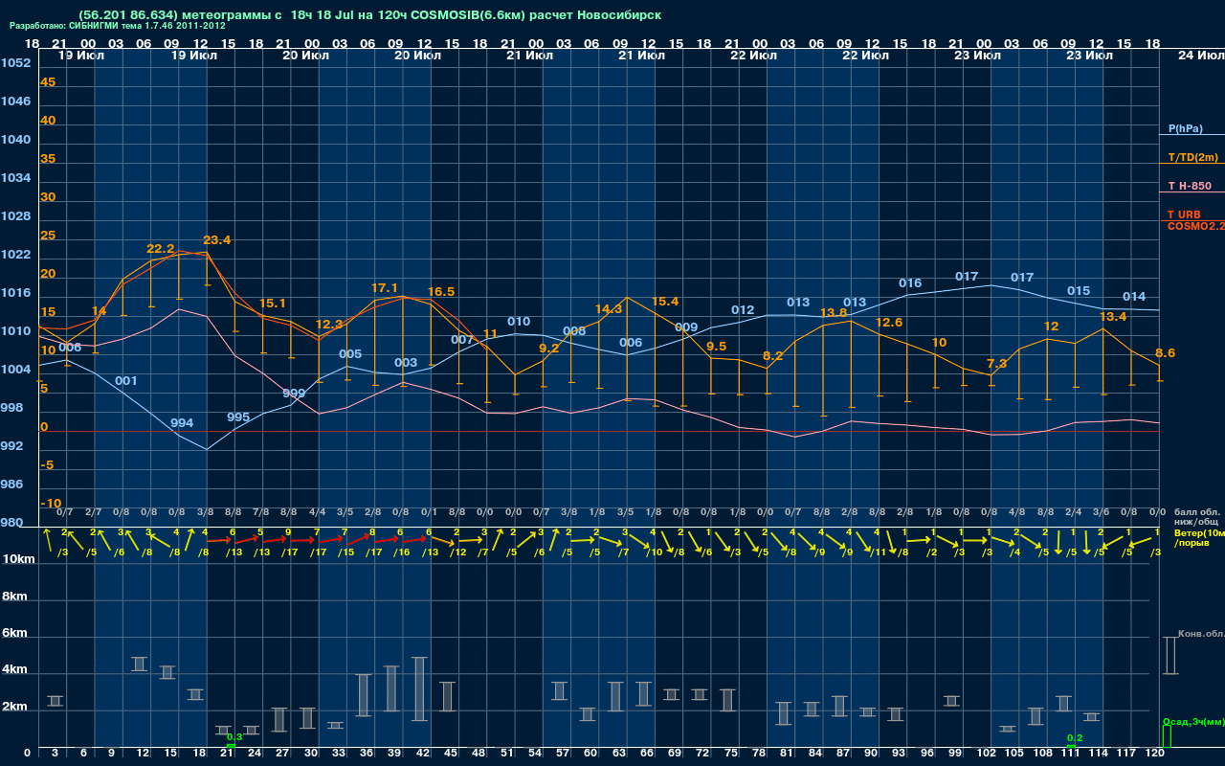1225x766 pixels.
Task: Click the convective cloud bracket symbol in legend
Action: (1169, 656)
